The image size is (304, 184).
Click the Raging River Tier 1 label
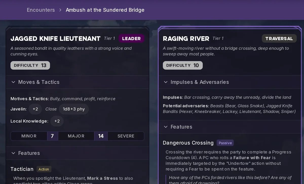218,38
